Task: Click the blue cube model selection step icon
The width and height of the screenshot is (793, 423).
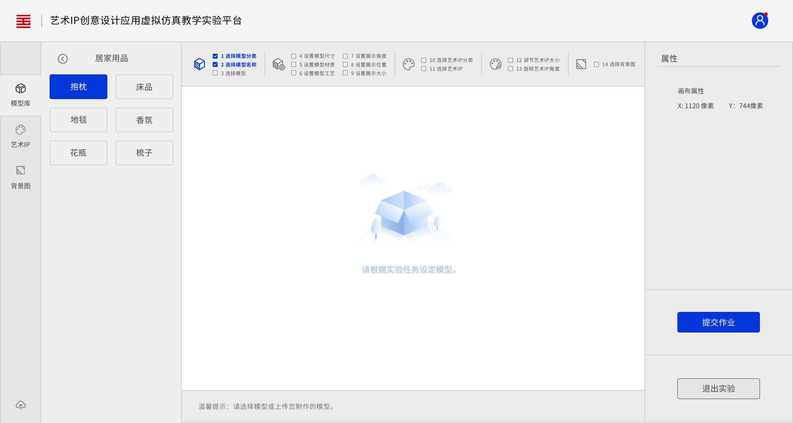Action: tap(199, 64)
